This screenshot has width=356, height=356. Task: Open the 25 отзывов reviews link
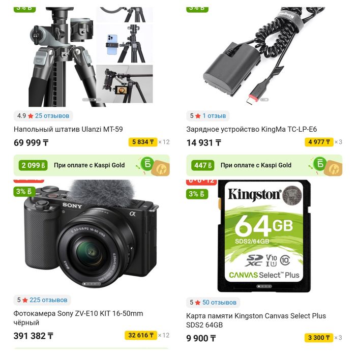(x=52, y=116)
